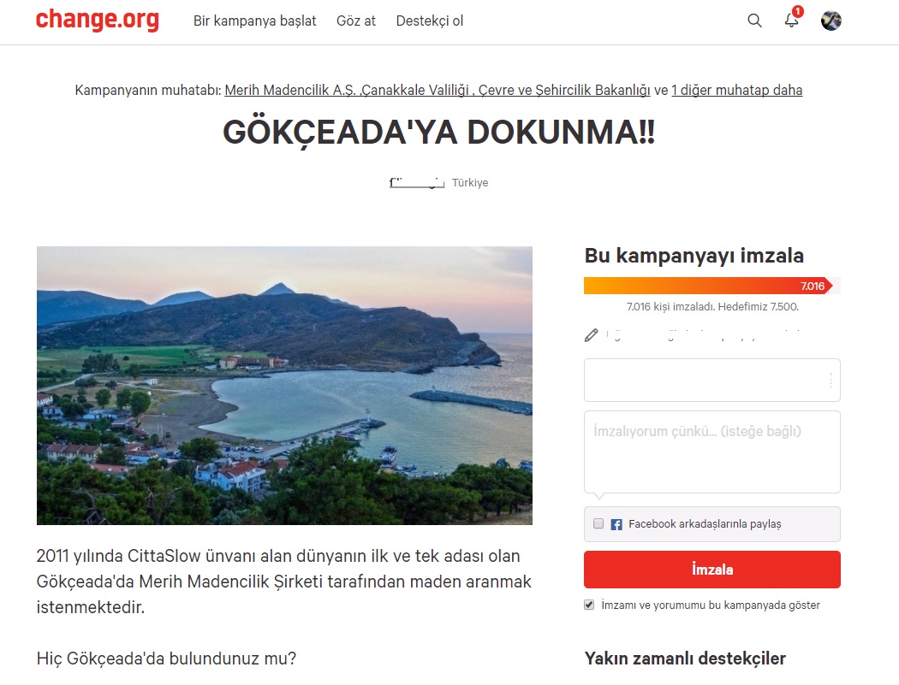
Task: Click the Facebook logo icon
Action: click(x=616, y=524)
